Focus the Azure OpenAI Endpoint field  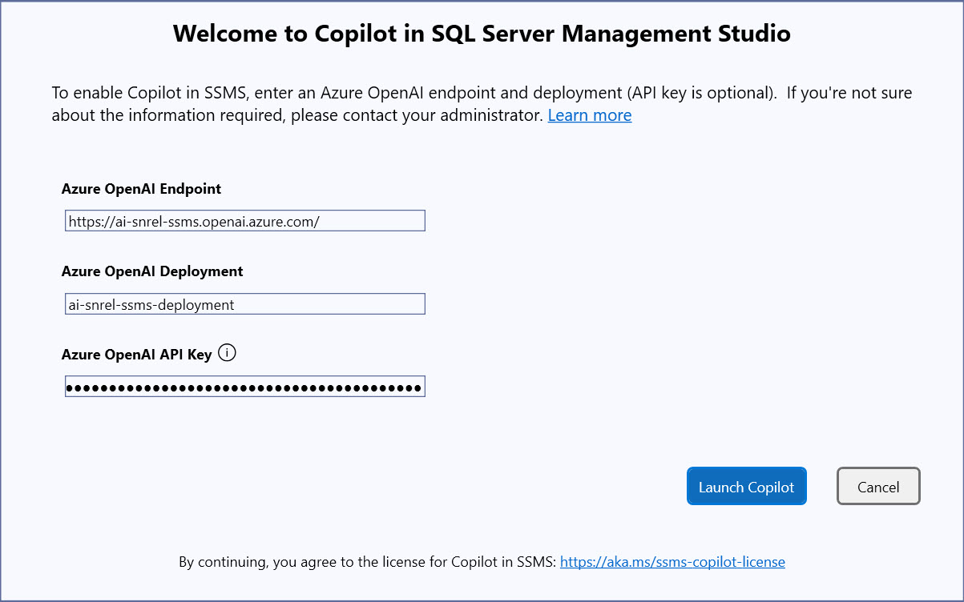244,221
